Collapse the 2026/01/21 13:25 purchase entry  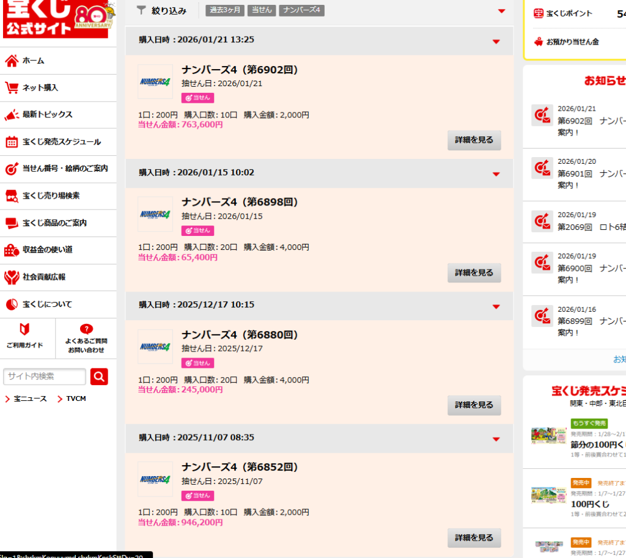point(496,42)
